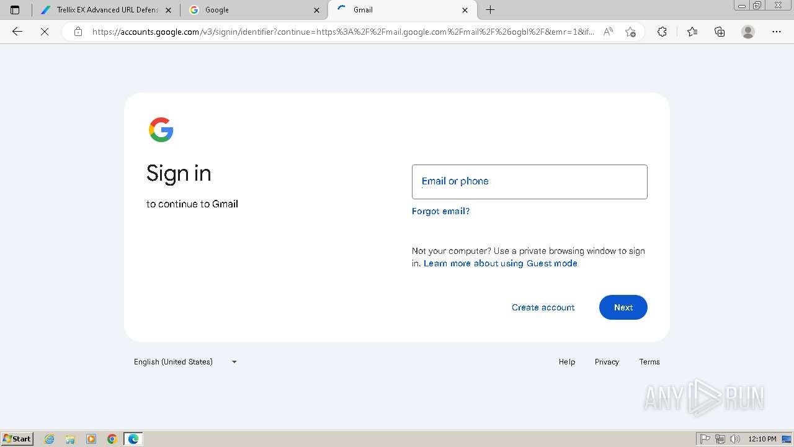
Task: Focus the Email or phone field
Action: [x=529, y=182]
